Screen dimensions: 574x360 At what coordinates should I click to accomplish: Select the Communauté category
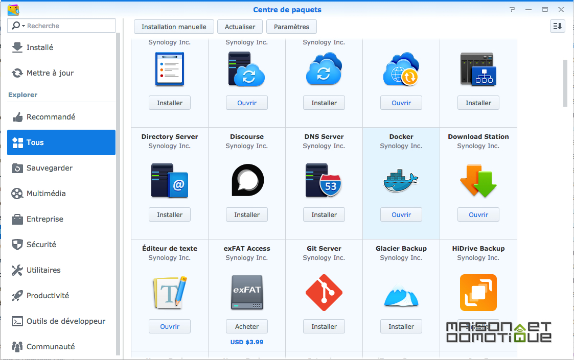click(x=61, y=346)
